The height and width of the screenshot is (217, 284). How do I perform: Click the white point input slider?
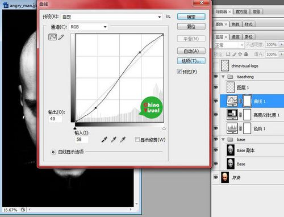pyautogui.click(x=164, y=128)
